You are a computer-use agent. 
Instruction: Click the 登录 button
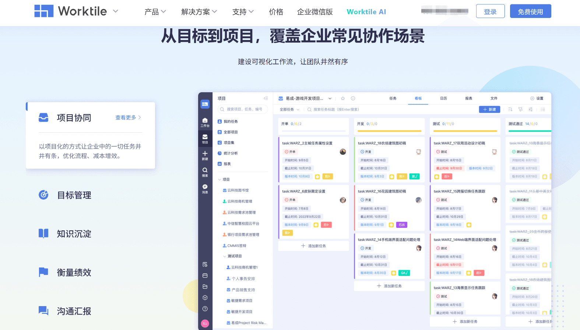click(x=490, y=11)
